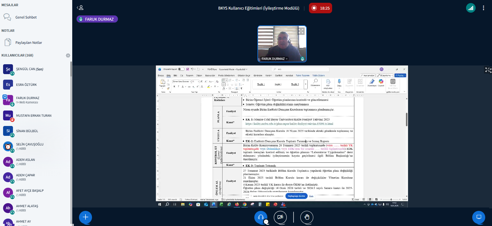The width and height of the screenshot is (492, 226).
Task: Open the plus actions menu button
Action: point(85,217)
